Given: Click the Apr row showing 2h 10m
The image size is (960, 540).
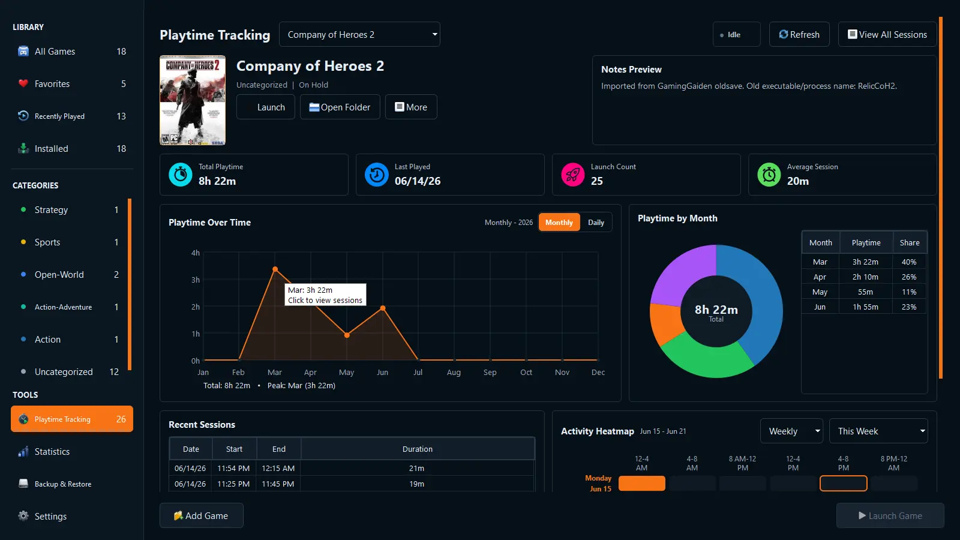Looking at the screenshot, I should [865, 277].
